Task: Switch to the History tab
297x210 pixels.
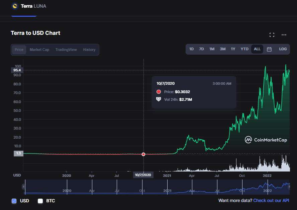Action: tap(89, 50)
